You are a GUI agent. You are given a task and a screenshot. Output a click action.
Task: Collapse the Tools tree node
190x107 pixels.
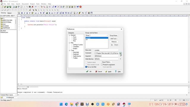(69, 50)
